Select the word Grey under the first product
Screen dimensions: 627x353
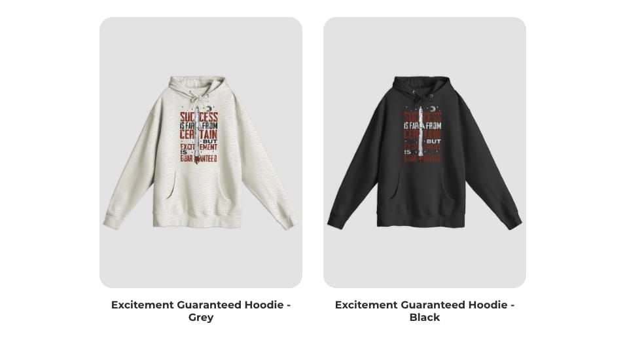[x=201, y=318]
